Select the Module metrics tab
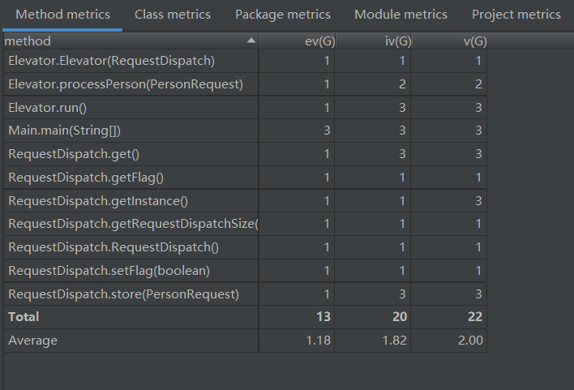Image resolution: width=574 pixels, height=390 pixels. (401, 15)
